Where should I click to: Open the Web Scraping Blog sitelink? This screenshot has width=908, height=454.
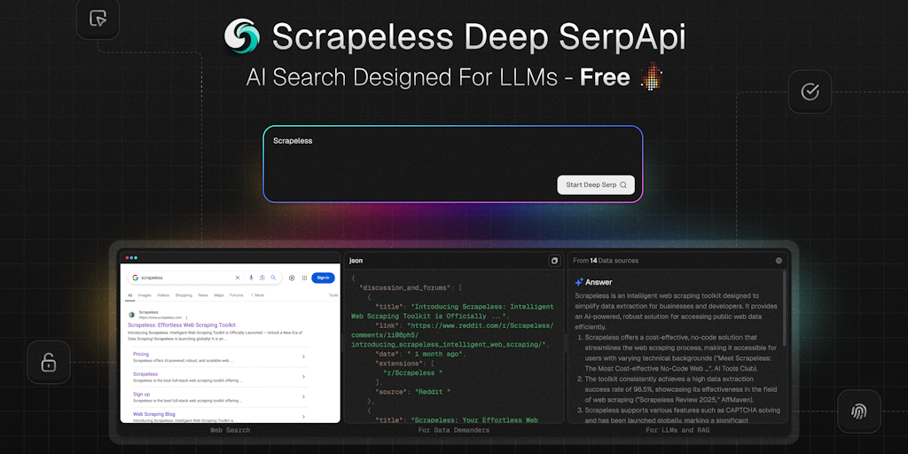coord(154,414)
